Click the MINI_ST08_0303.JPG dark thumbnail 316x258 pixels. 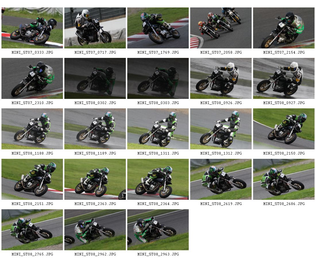click(x=158, y=79)
